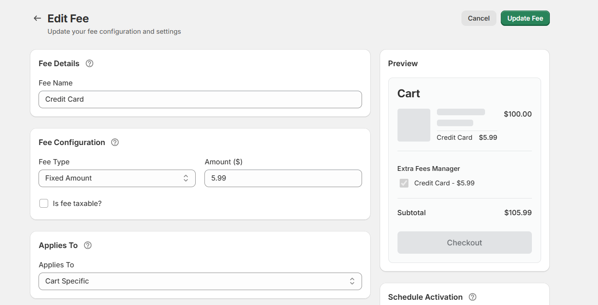Click the Applies To dropdown chevron

352,281
